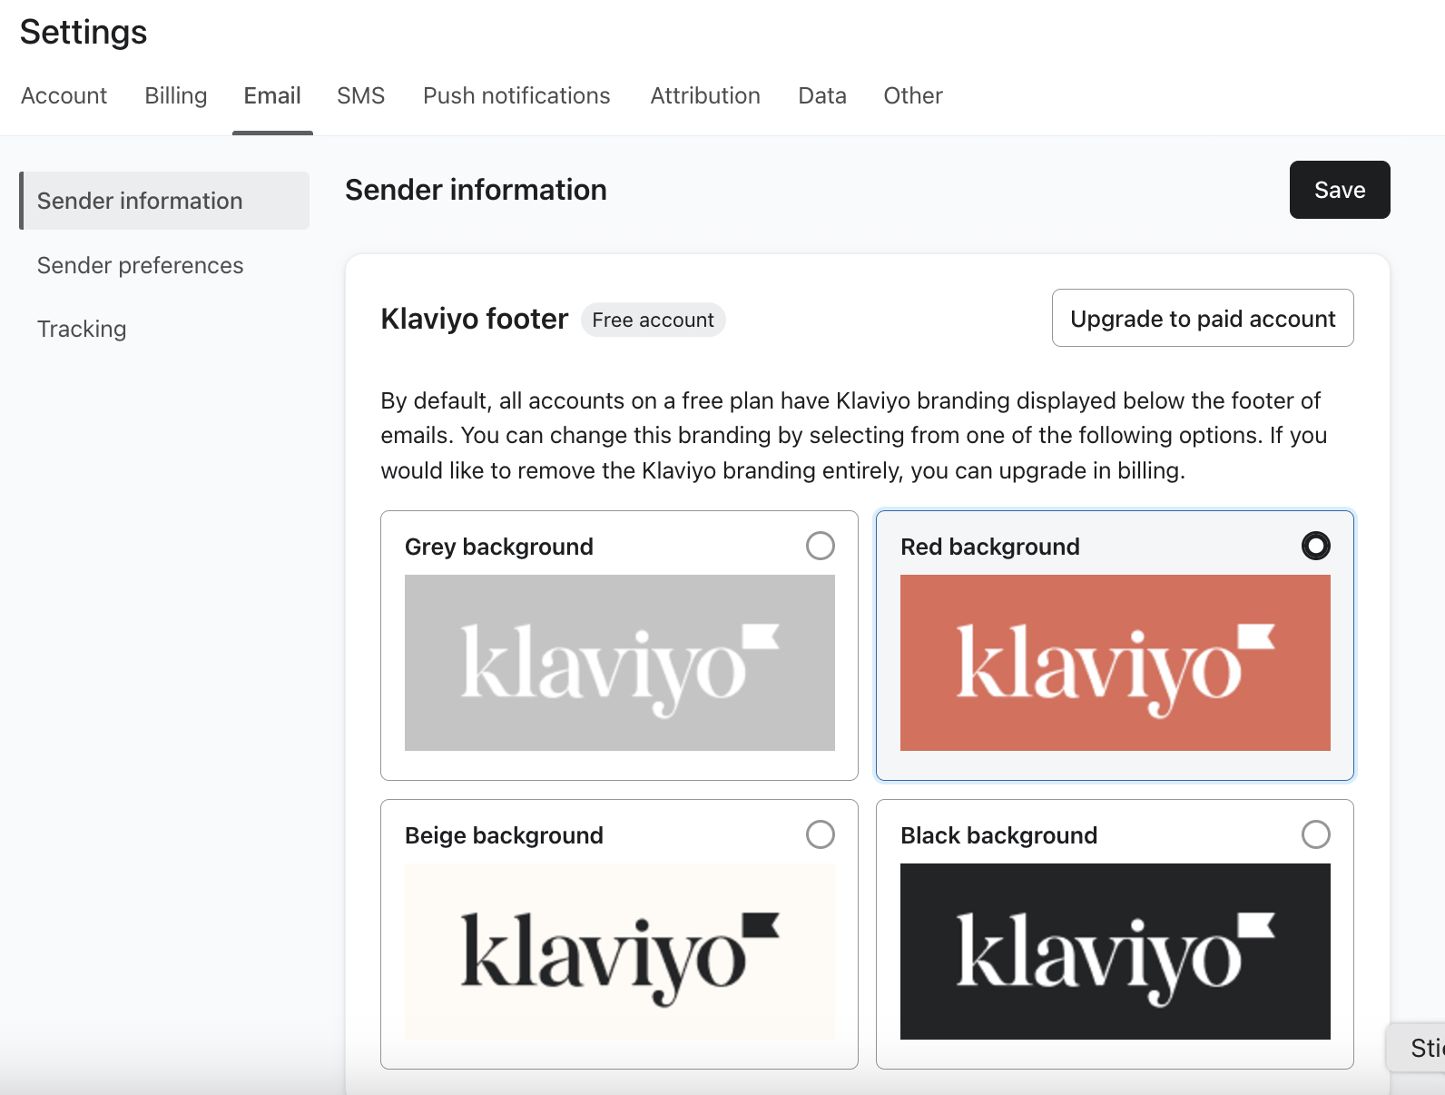Screen dimensions: 1445x1095
Task: Click the Free account badge
Action: 653,320
